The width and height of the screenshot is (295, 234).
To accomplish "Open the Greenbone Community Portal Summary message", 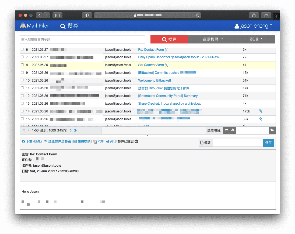I will (168, 96).
